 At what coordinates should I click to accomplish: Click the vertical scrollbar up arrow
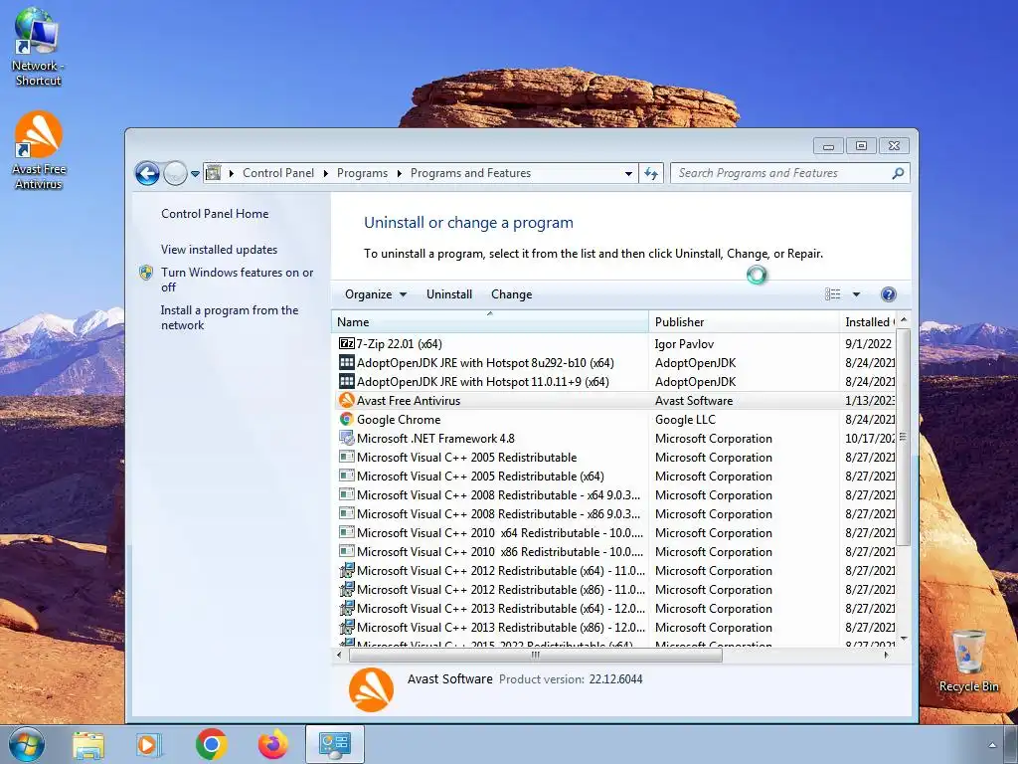tap(903, 320)
